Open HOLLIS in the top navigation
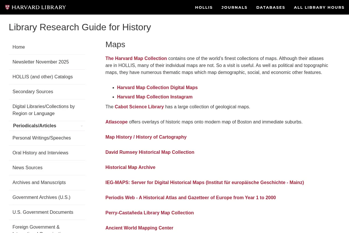The image size is (349, 233). (x=204, y=7)
